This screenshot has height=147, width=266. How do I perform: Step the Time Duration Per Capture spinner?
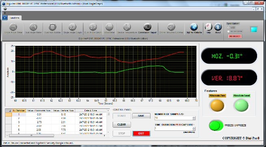[194, 129]
